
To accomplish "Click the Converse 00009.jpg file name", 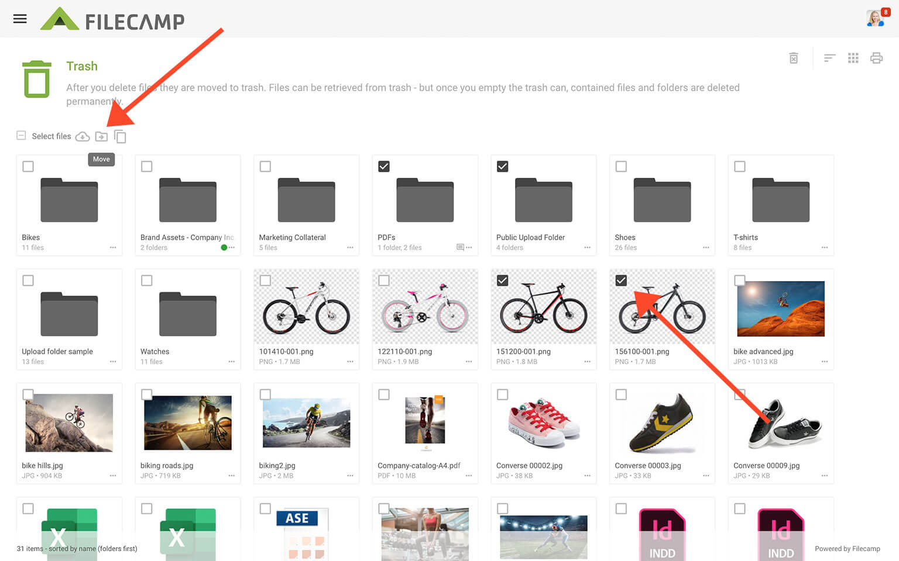I will tap(766, 465).
